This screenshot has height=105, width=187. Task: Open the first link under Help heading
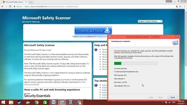pyautogui.click(x=105, y=49)
